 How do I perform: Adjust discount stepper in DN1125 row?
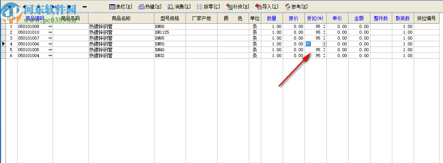pyautogui.click(x=324, y=32)
